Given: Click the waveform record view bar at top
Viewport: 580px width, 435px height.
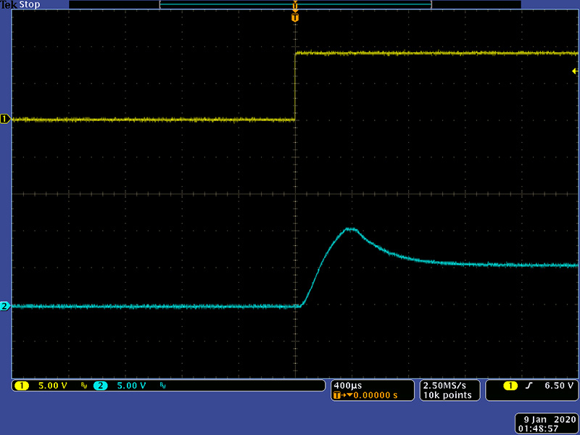Looking at the screenshot, I should [x=294, y=5].
